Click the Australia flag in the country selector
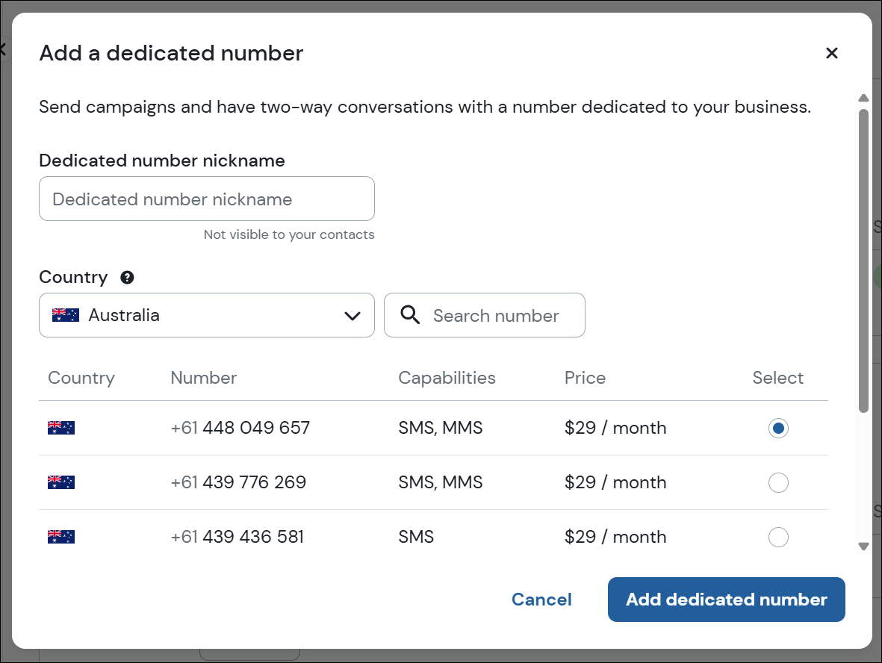This screenshot has height=663, width=882. click(66, 315)
